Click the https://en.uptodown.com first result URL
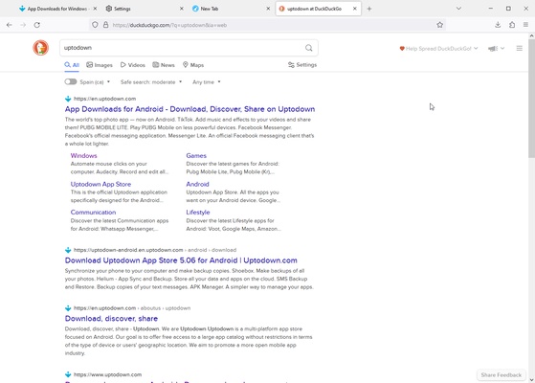 tap(104, 99)
